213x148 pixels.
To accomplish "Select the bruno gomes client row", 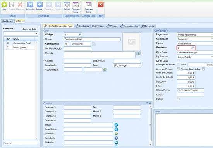I will [20, 47].
